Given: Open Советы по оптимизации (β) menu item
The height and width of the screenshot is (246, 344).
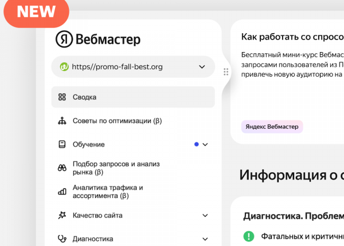Looking at the screenshot, I should pyautogui.click(x=117, y=121).
